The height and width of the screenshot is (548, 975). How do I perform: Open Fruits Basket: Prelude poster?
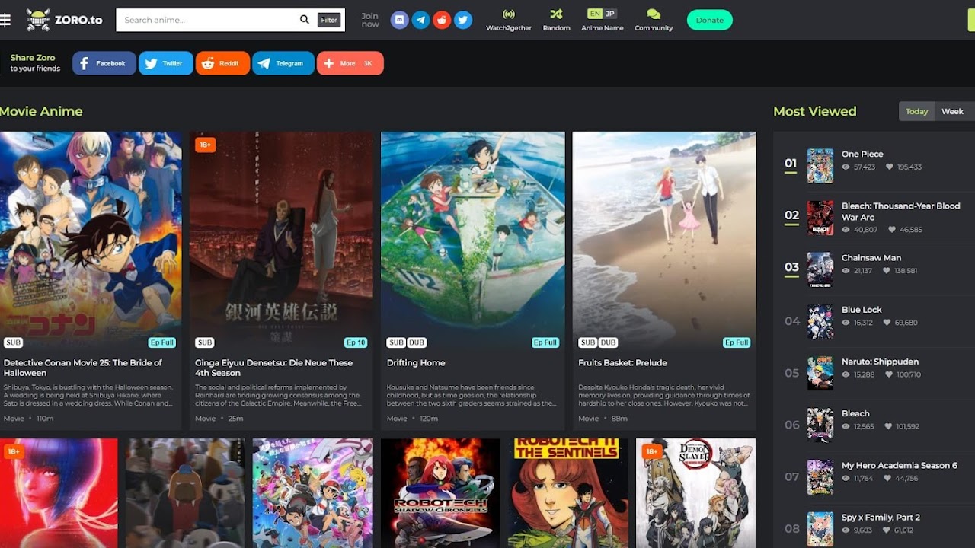tap(664, 241)
